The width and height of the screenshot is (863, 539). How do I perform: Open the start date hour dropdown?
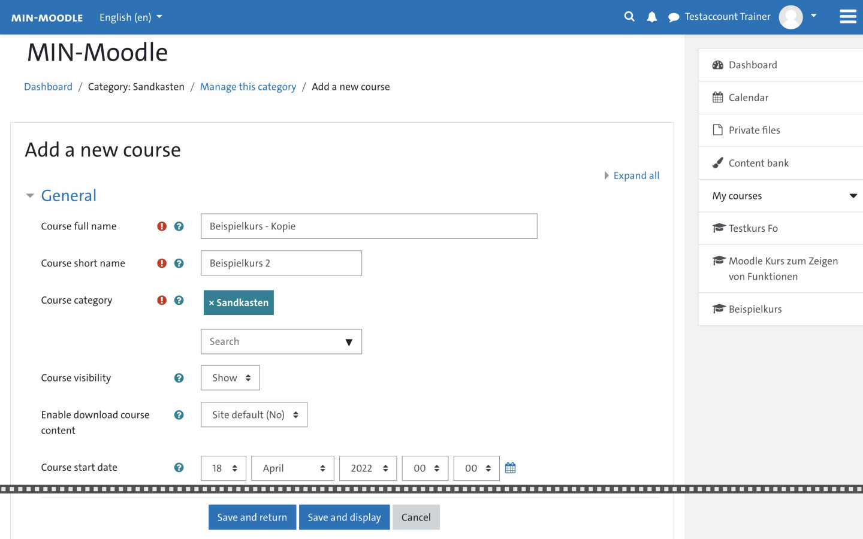tap(425, 468)
